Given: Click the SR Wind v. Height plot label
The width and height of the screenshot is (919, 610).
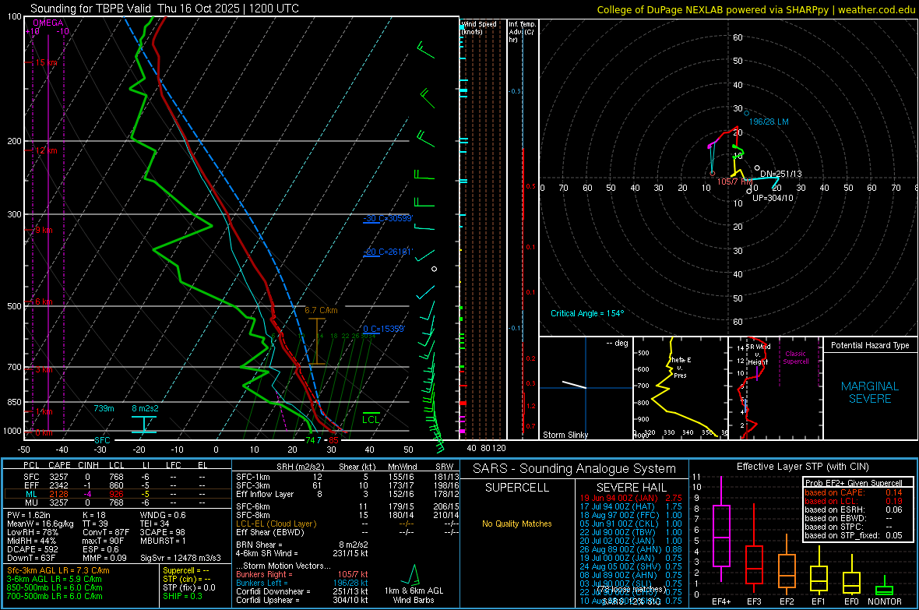Looking at the screenshot, I should 758,354.
